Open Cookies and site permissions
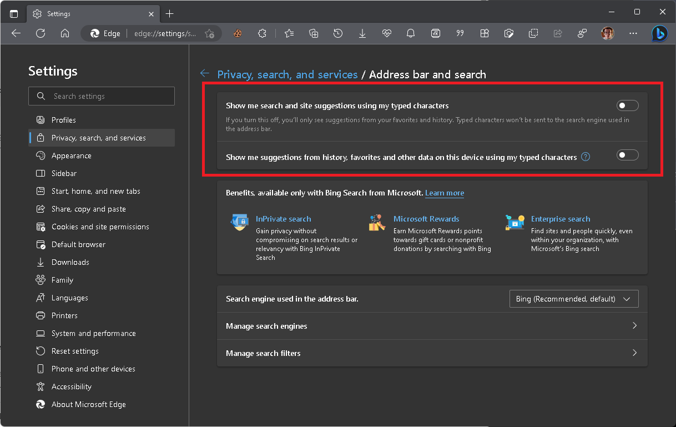The height and width of the screenshot is (427, 676). (102, 227)
